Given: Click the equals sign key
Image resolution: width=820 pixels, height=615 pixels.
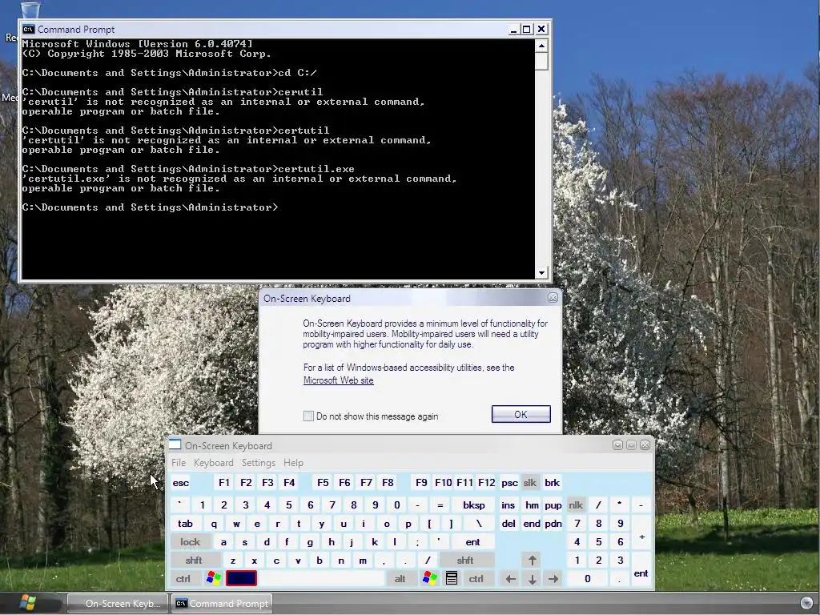Looking at the screenshot, I should pyautogui.click(x=440, y=505).
